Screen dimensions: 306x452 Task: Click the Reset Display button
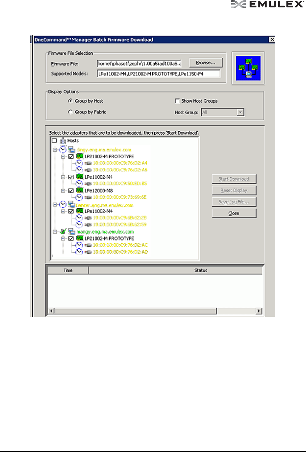pyautogui.click(x=234, y=190)
